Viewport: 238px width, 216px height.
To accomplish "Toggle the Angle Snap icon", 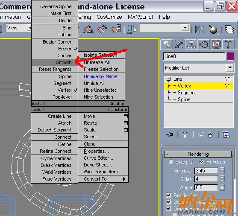I will (x=88, y=29).
